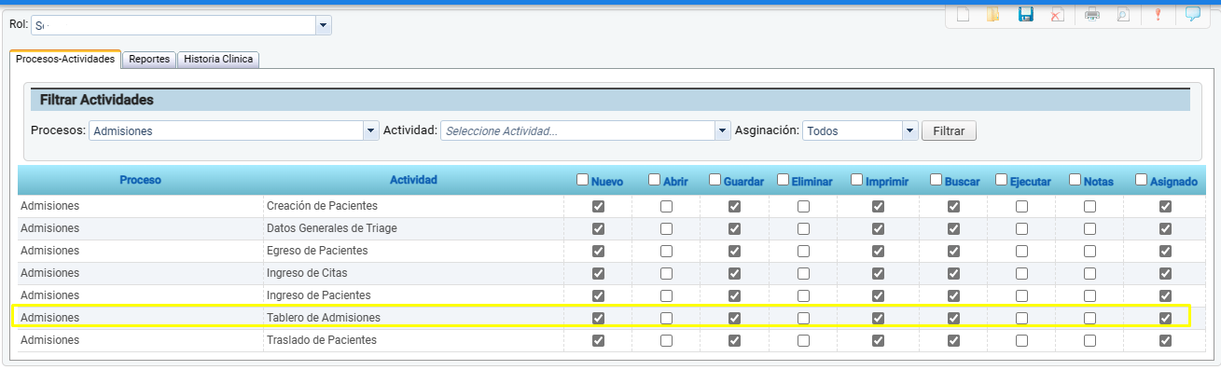The image size is (1221, 370).
Task: Click the speech bubble notes icon
Action: 1192,14
